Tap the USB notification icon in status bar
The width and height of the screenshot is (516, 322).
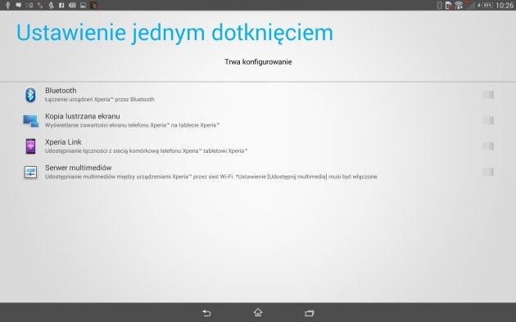(8, 5)
